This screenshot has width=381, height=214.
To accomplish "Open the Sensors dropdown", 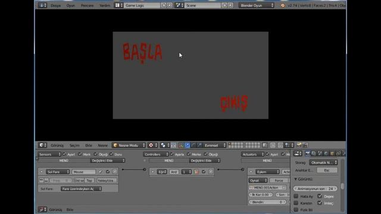I will [49, 155].
